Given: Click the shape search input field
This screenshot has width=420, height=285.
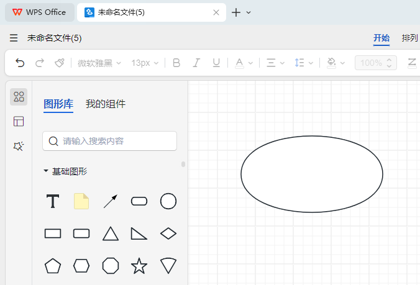Looking at the screenshot, I should [x=109, y=141].
